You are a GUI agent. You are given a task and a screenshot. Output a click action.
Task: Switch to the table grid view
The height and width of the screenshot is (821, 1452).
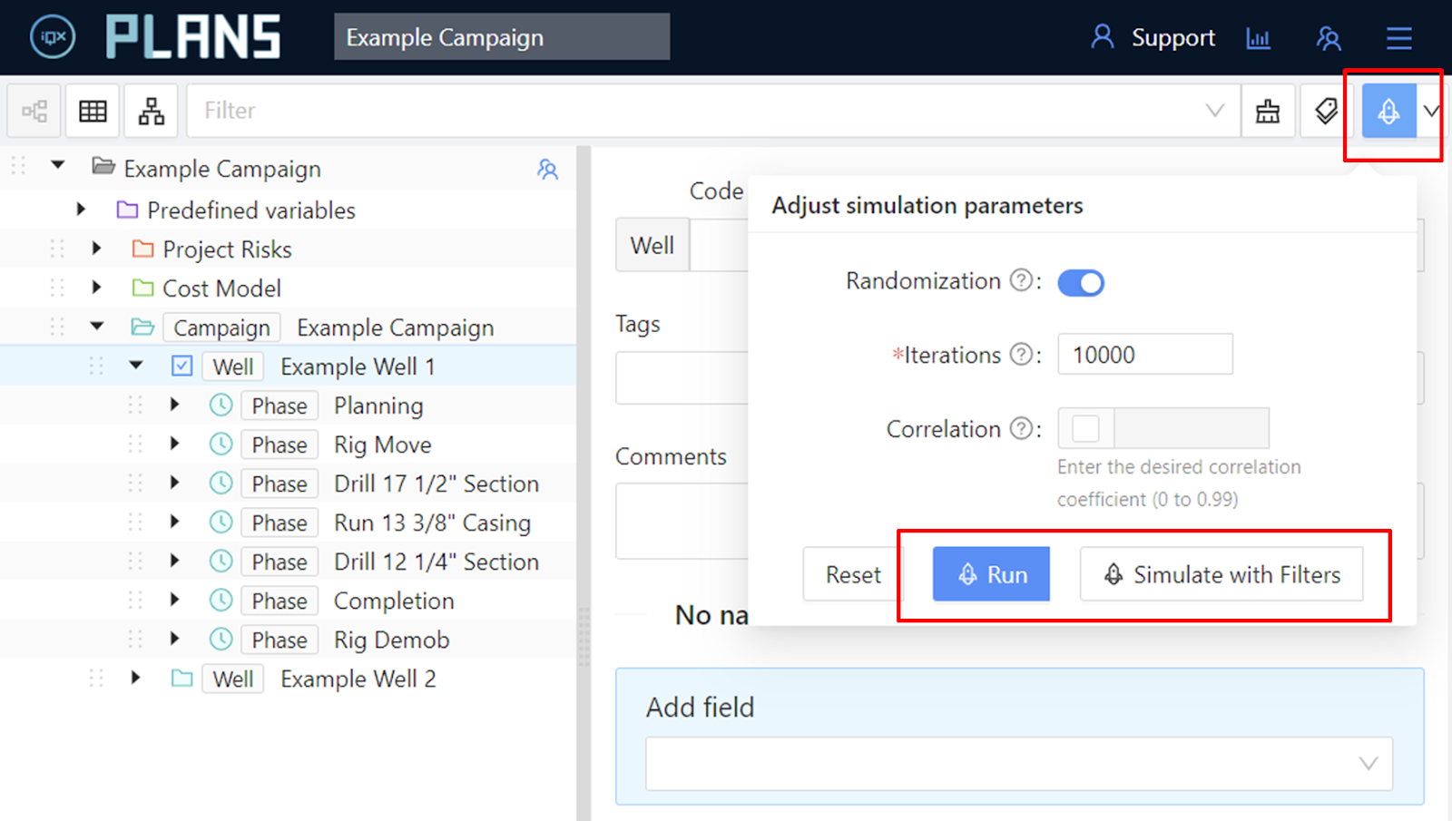coord(93,111)
